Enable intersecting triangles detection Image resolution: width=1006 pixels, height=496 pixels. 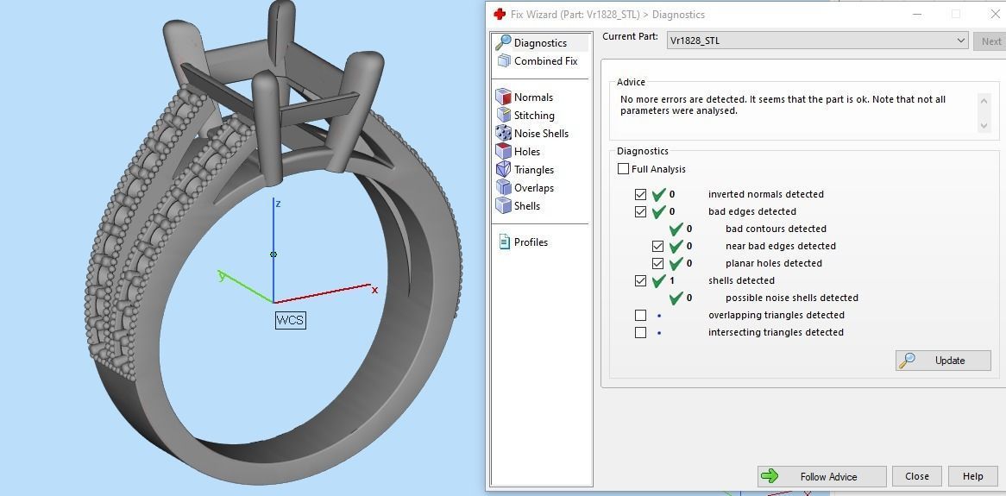(x=640, y=332)
